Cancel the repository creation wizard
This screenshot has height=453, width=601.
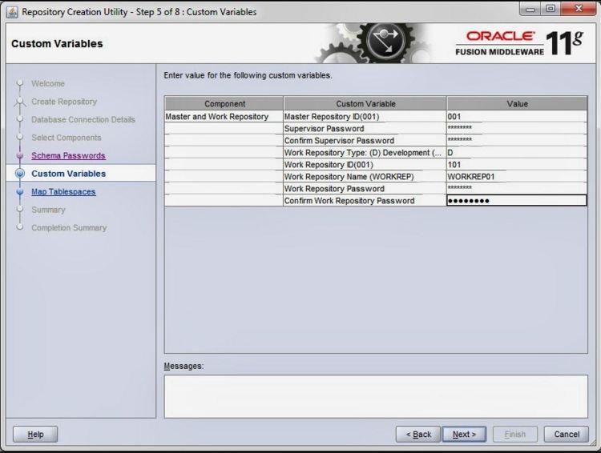coord(567,435)
